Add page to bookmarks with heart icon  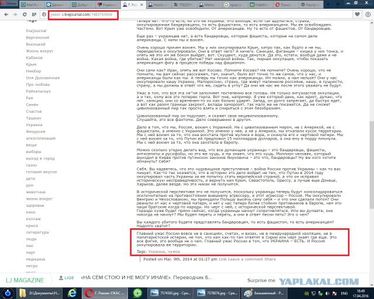pos(357,15)
